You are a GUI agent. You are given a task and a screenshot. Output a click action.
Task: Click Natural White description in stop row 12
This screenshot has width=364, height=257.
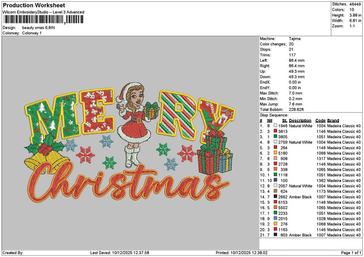[301, 186]
